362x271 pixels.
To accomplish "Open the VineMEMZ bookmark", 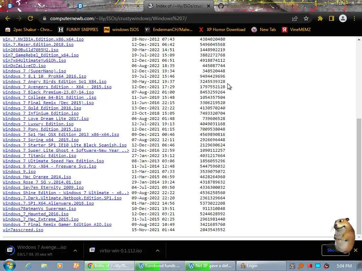I will [x=296, y=30].
